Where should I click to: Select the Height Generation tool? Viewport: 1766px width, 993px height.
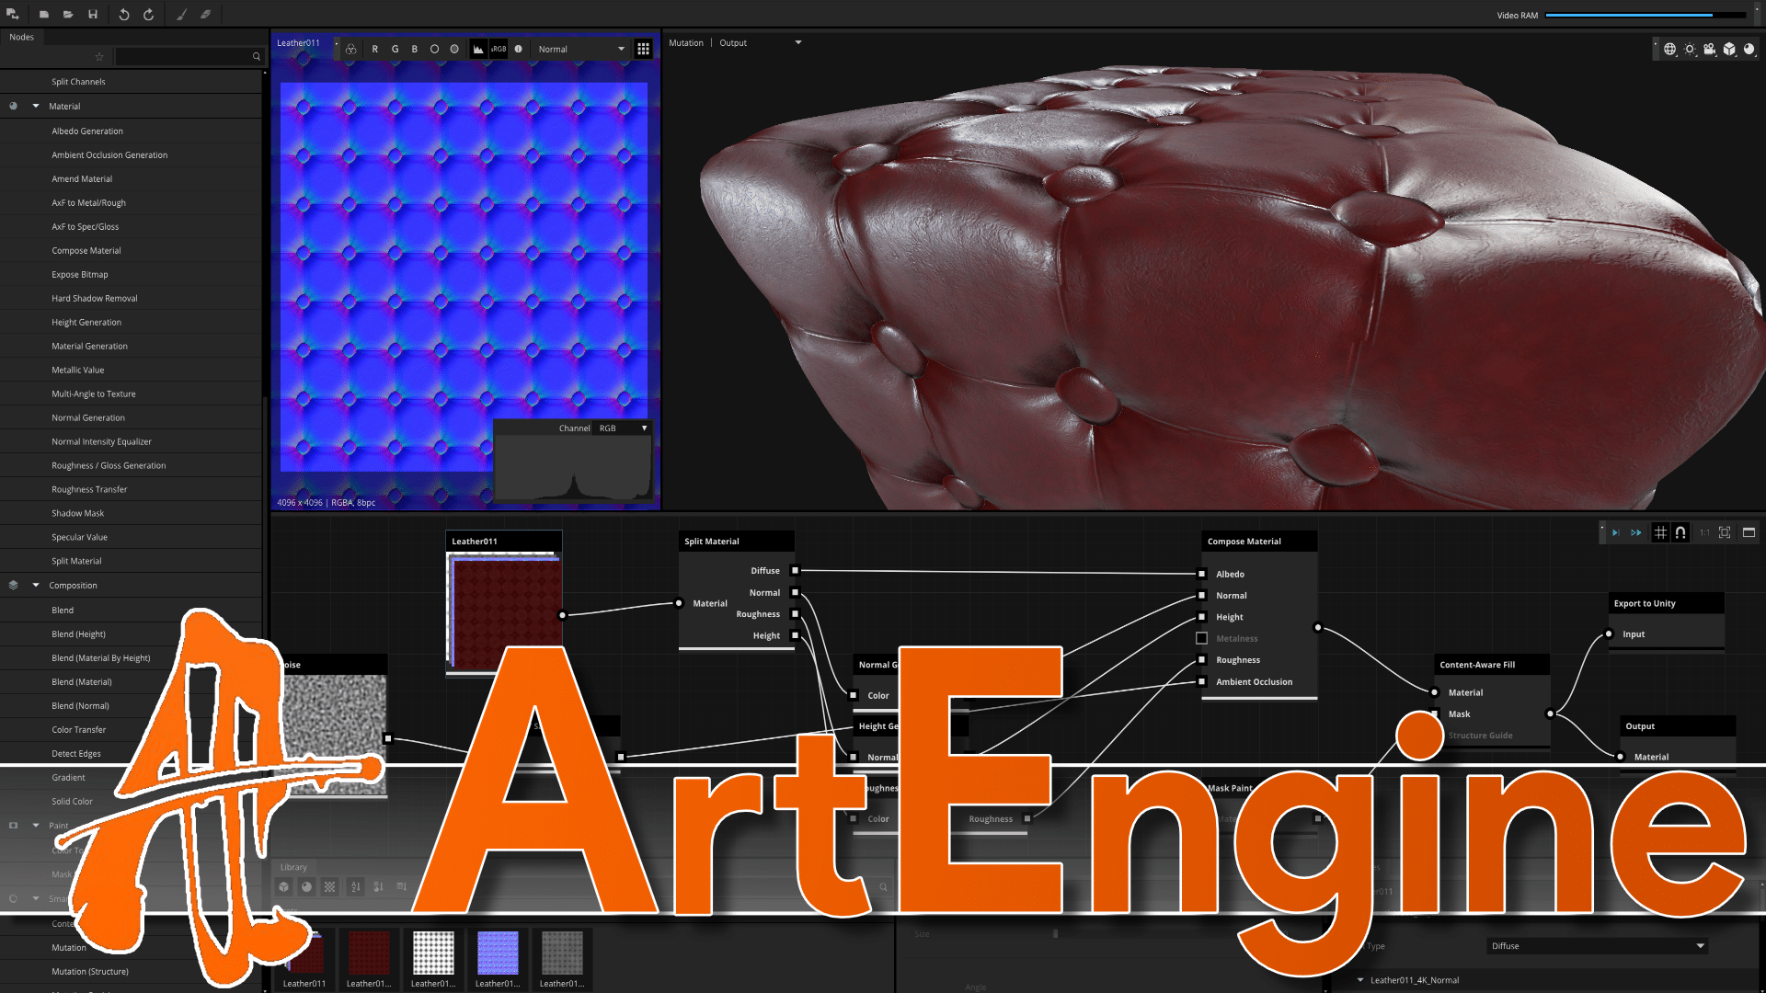click(85, 321)
